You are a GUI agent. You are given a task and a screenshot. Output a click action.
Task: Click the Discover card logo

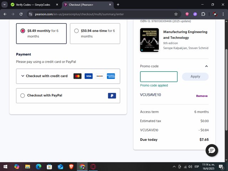(x=100, y=76)
